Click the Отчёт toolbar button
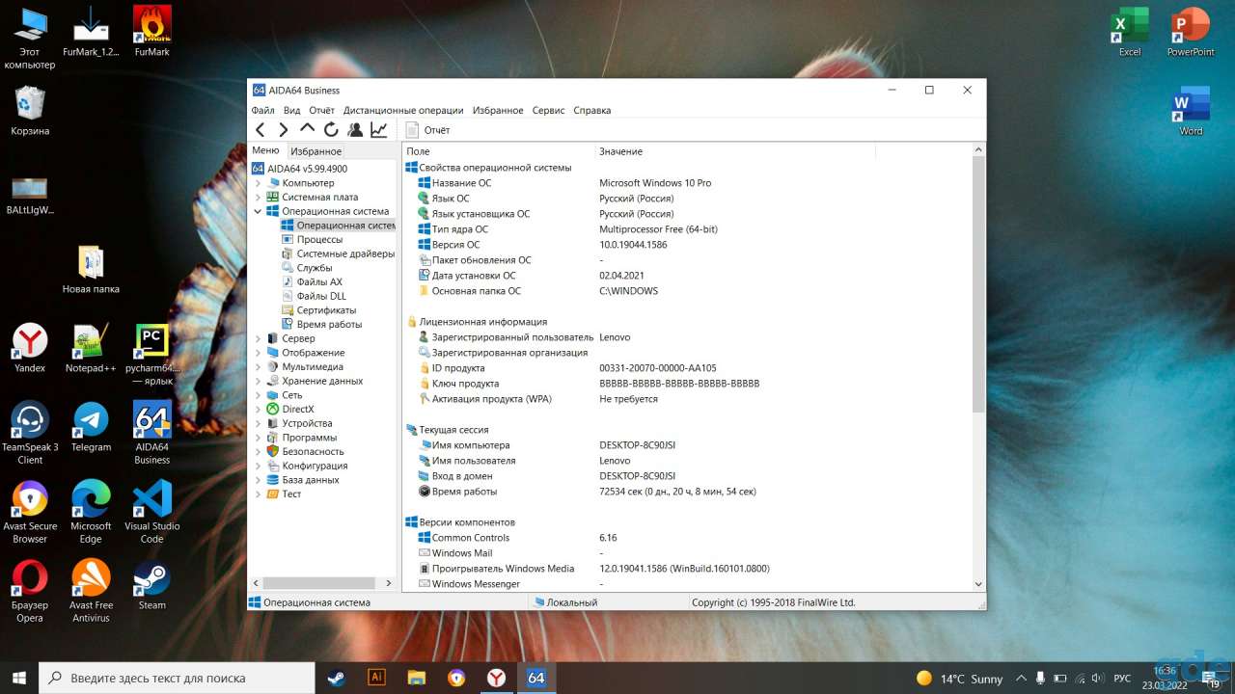Image resolution: width=1235 pixels, height=694 pixels. click(x=427, y=129)
